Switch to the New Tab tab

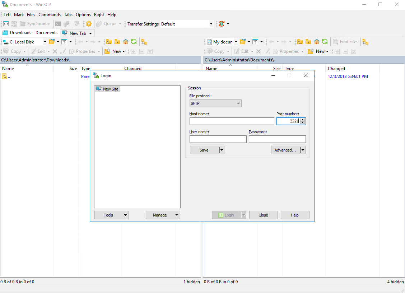tap(78, 33)
